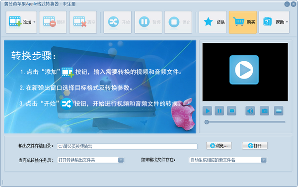This screenshot has width=298, height=187.
Task: Expand the Help (帮助) dropdown arrow
Action: (287, 22)
